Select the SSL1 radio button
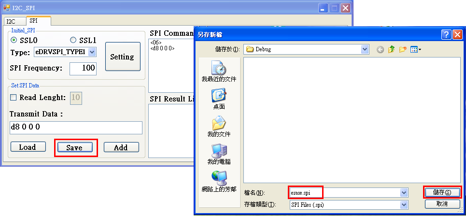Screen dimensions: 466x216 pyautogui.click(x=73, y=40)
